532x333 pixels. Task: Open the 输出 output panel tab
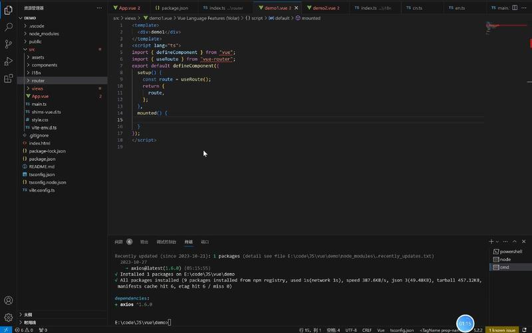tap(144, 242)
